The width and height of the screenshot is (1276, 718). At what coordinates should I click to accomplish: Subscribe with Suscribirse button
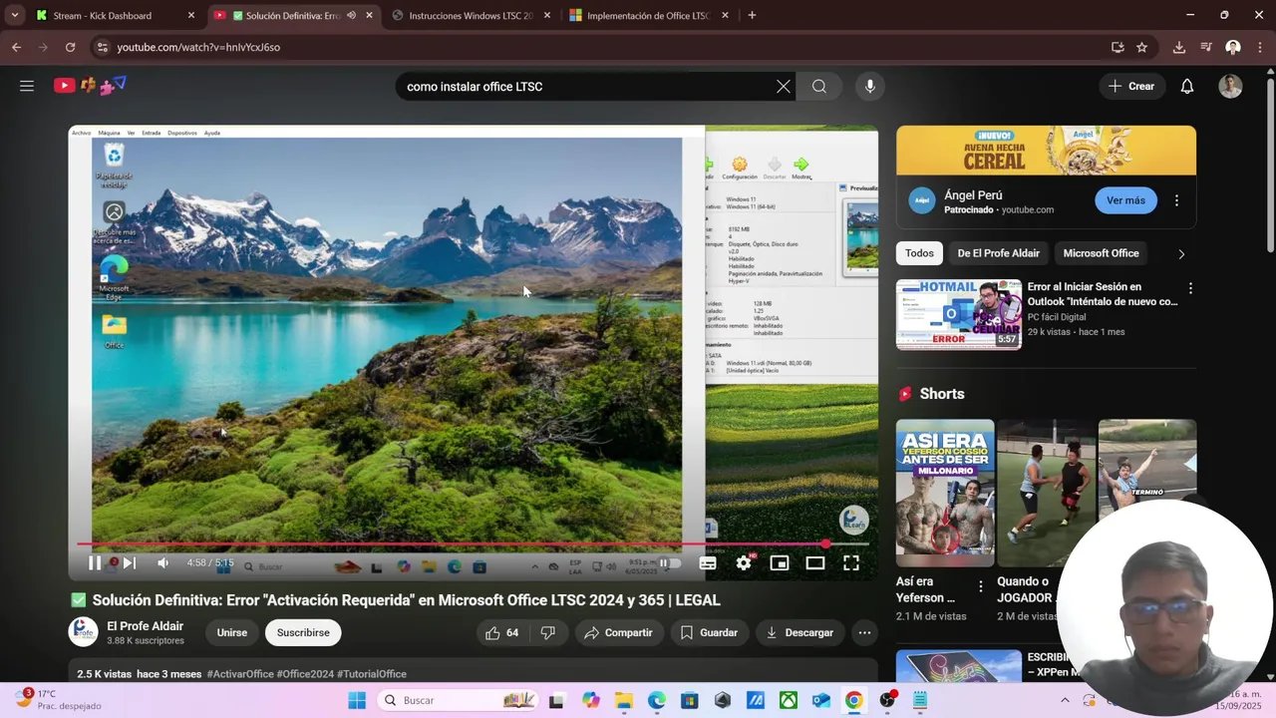coord(303,632)
